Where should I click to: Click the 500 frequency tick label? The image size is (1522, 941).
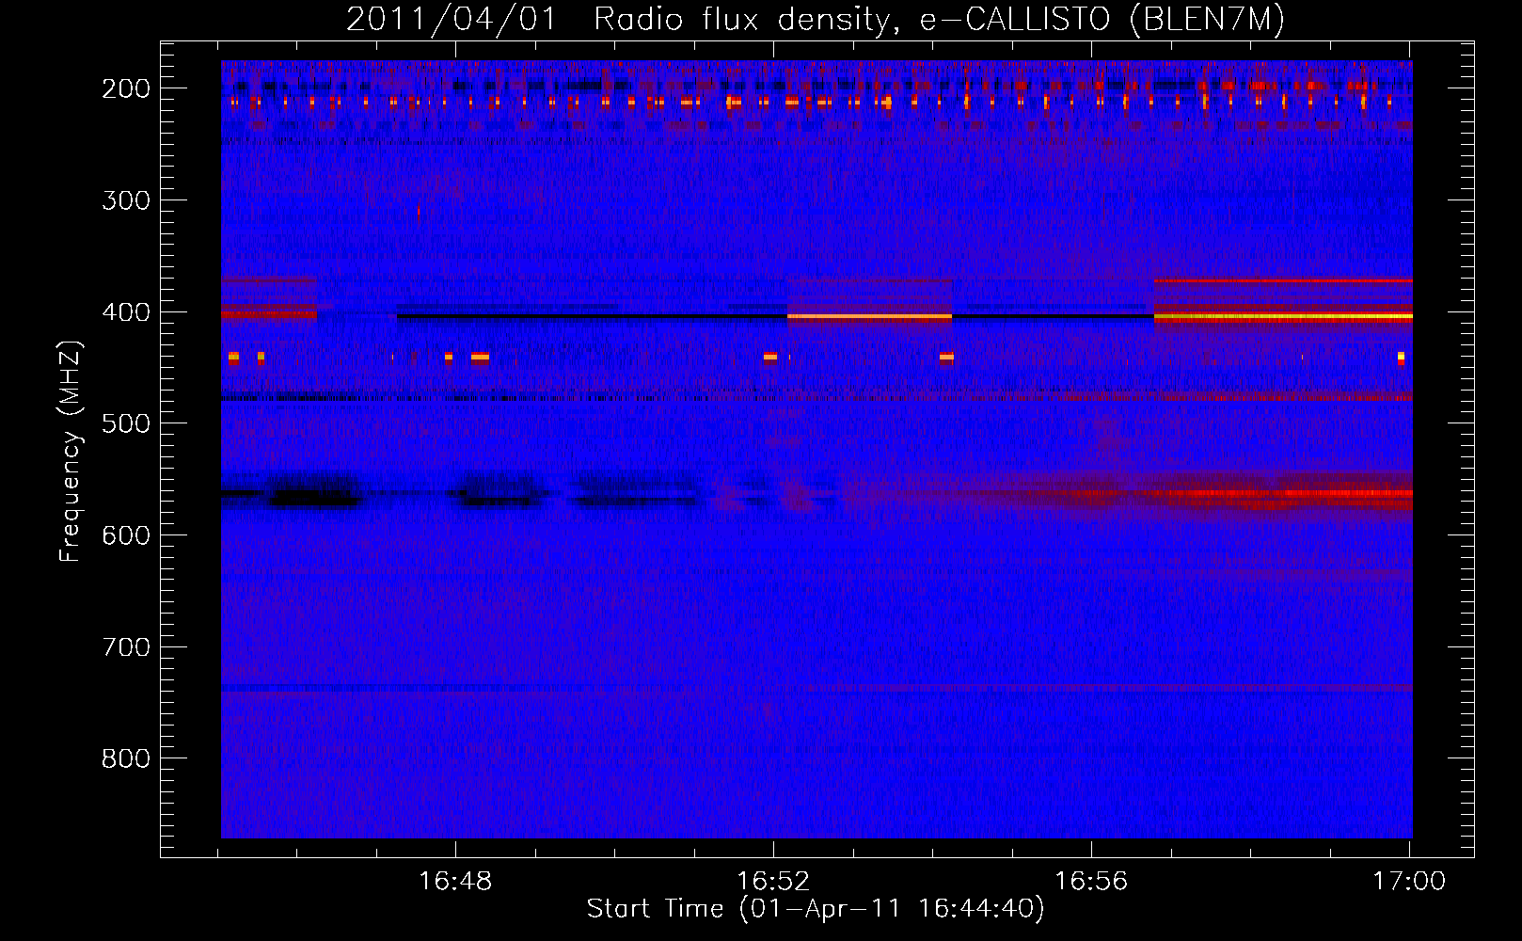(125, 423)
